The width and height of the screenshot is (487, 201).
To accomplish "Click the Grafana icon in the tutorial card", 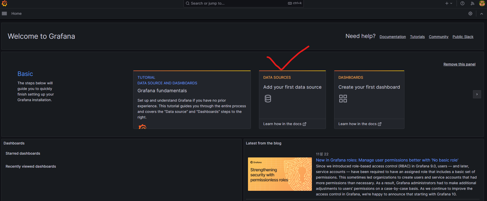I will click(142, 126).
